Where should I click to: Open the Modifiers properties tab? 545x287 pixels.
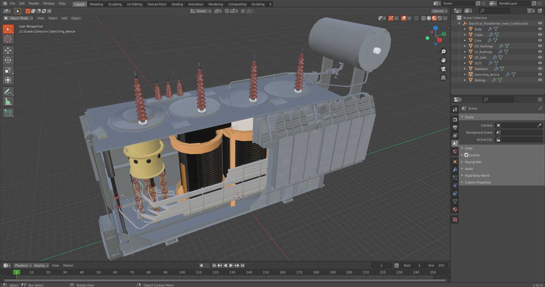click(x=455, y=170)
